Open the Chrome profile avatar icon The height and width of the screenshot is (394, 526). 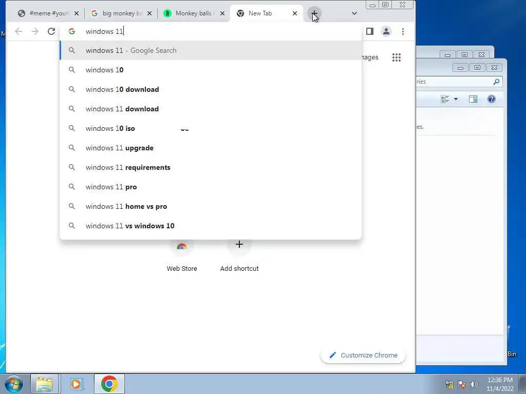tap(386, 31)
